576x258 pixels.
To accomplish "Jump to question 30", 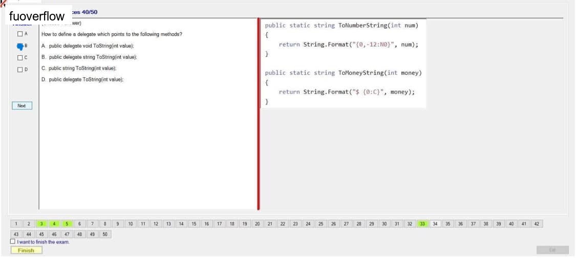I will [384, 224].
